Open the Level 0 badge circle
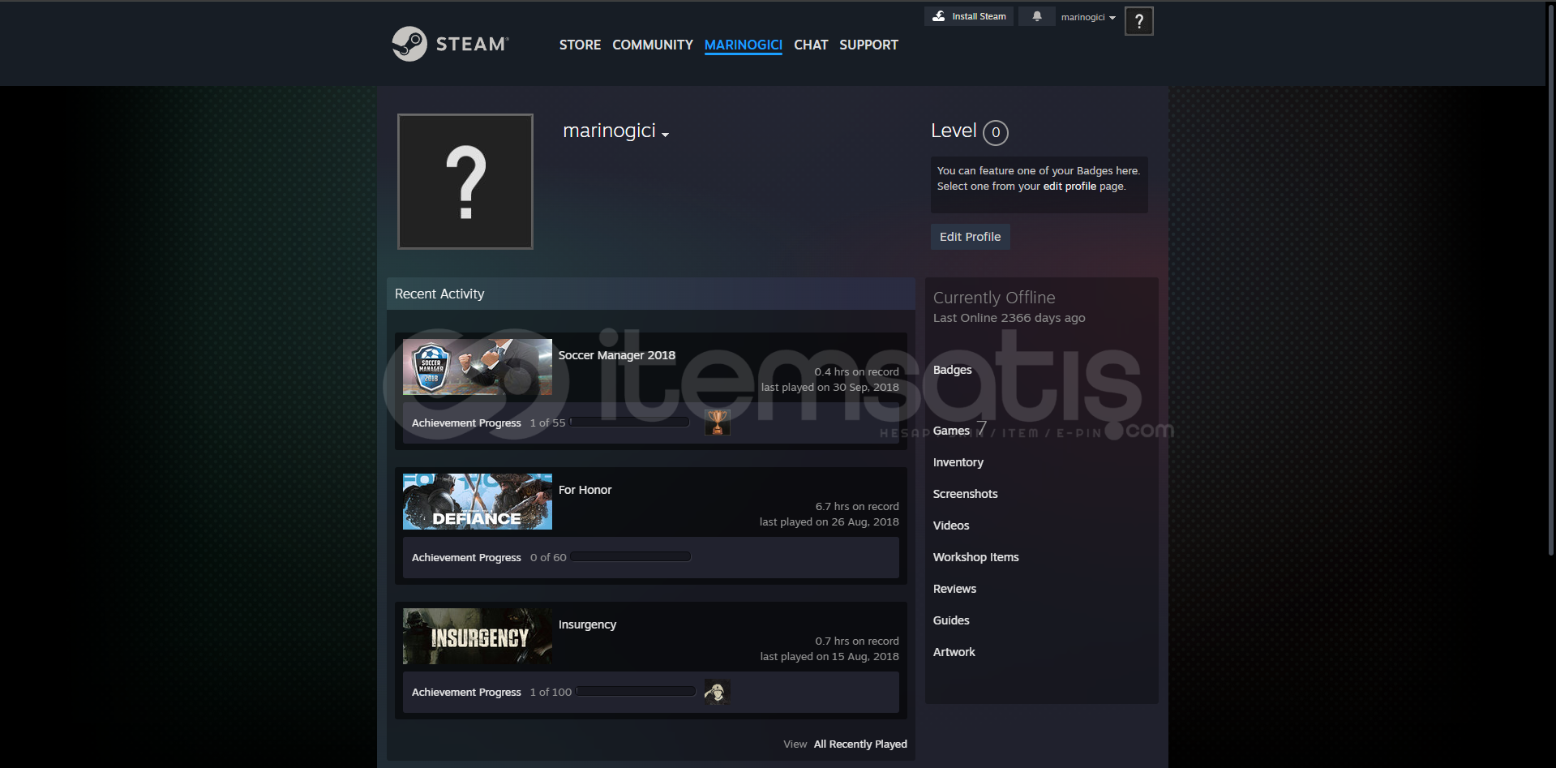The width and height of the screenshot is (1556, 768). click(x=996, y=132)
